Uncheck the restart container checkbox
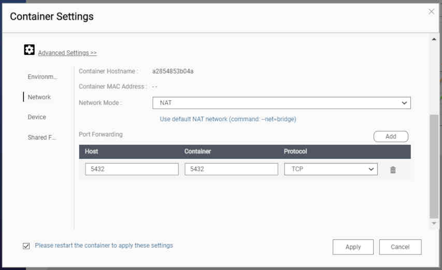The image size is (442, 270). pos(26,246)
